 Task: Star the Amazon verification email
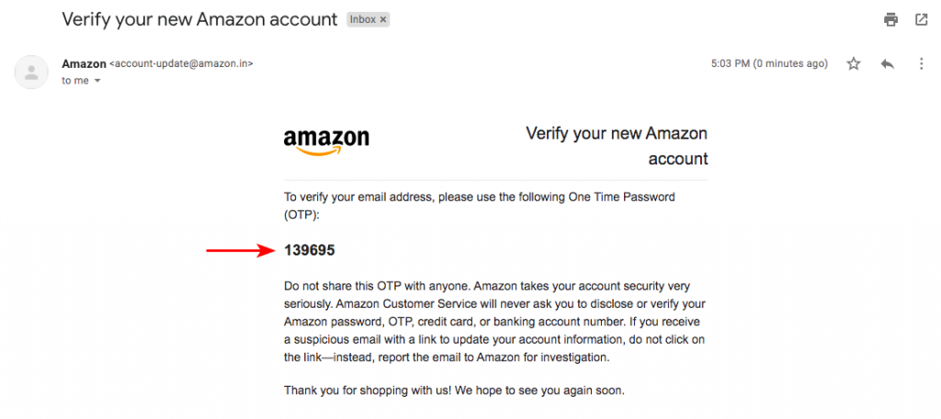coord(854,64)
